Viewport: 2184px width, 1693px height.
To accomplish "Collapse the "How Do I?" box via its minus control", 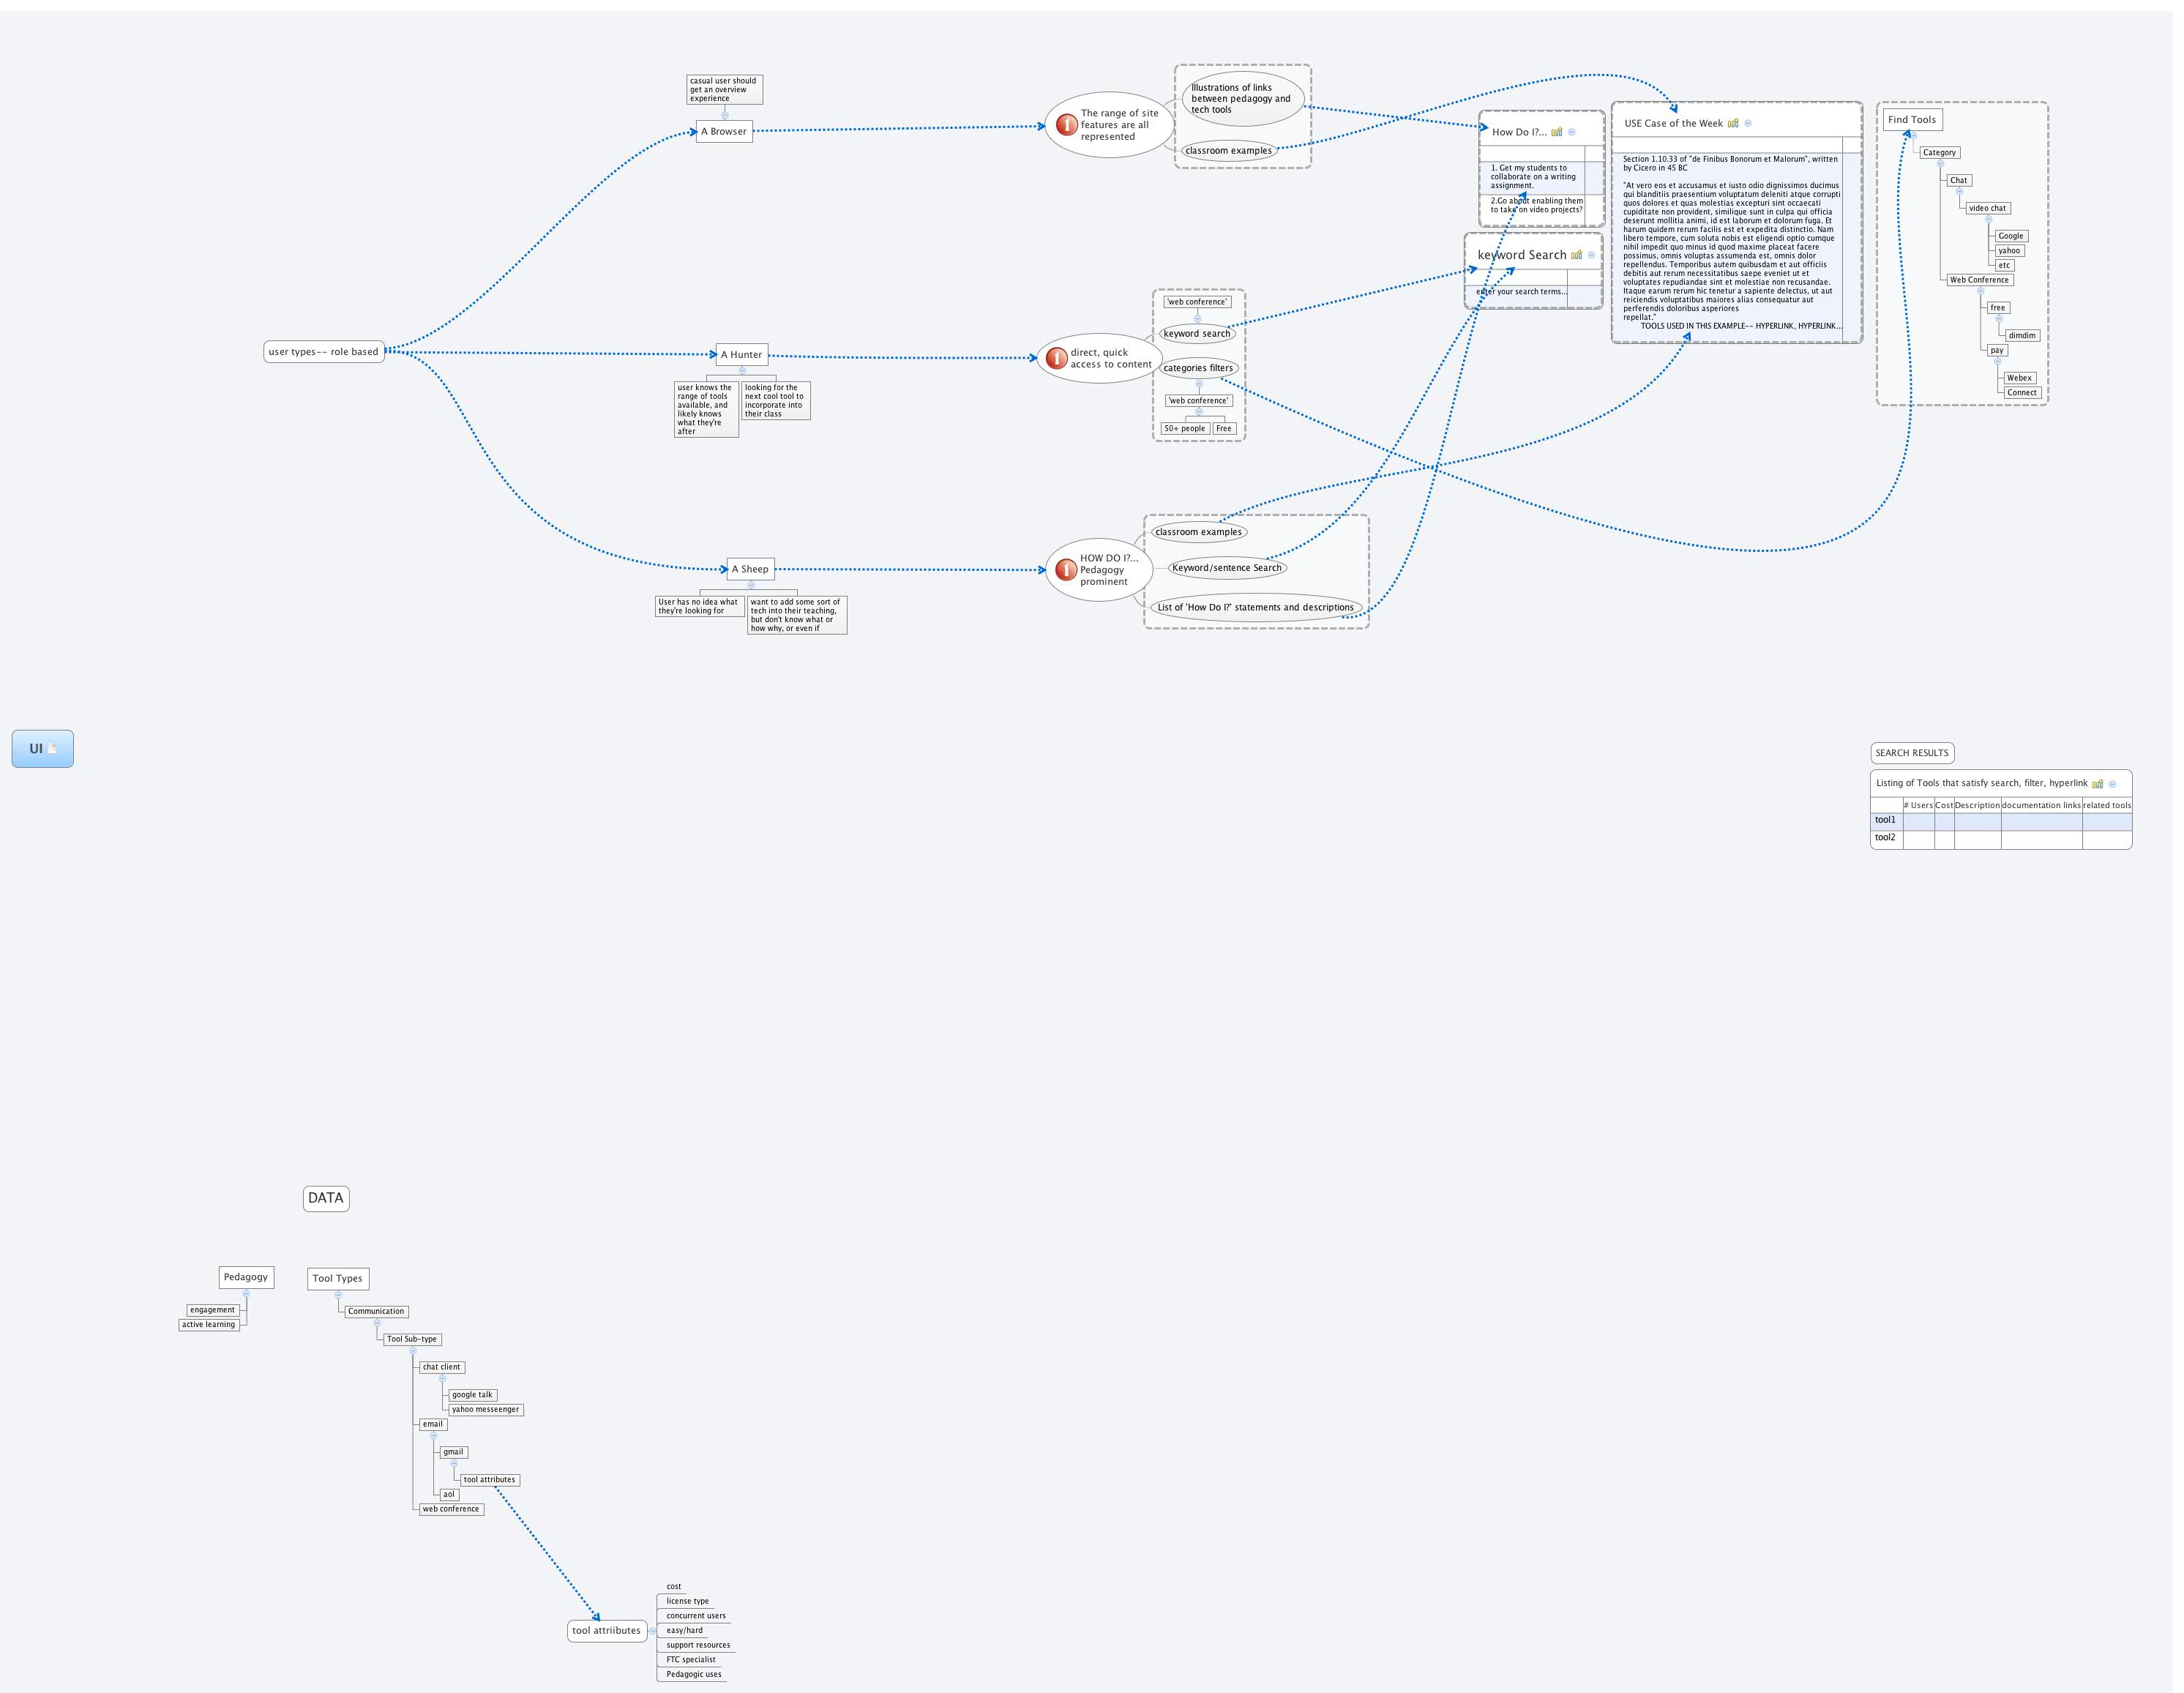I will (1572, 132).
